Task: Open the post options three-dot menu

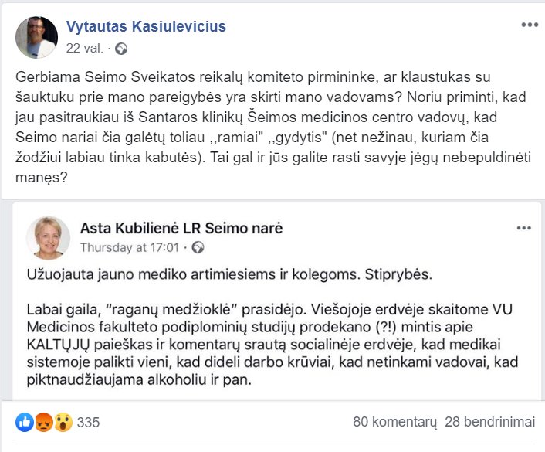Action: tap(530, 25)
